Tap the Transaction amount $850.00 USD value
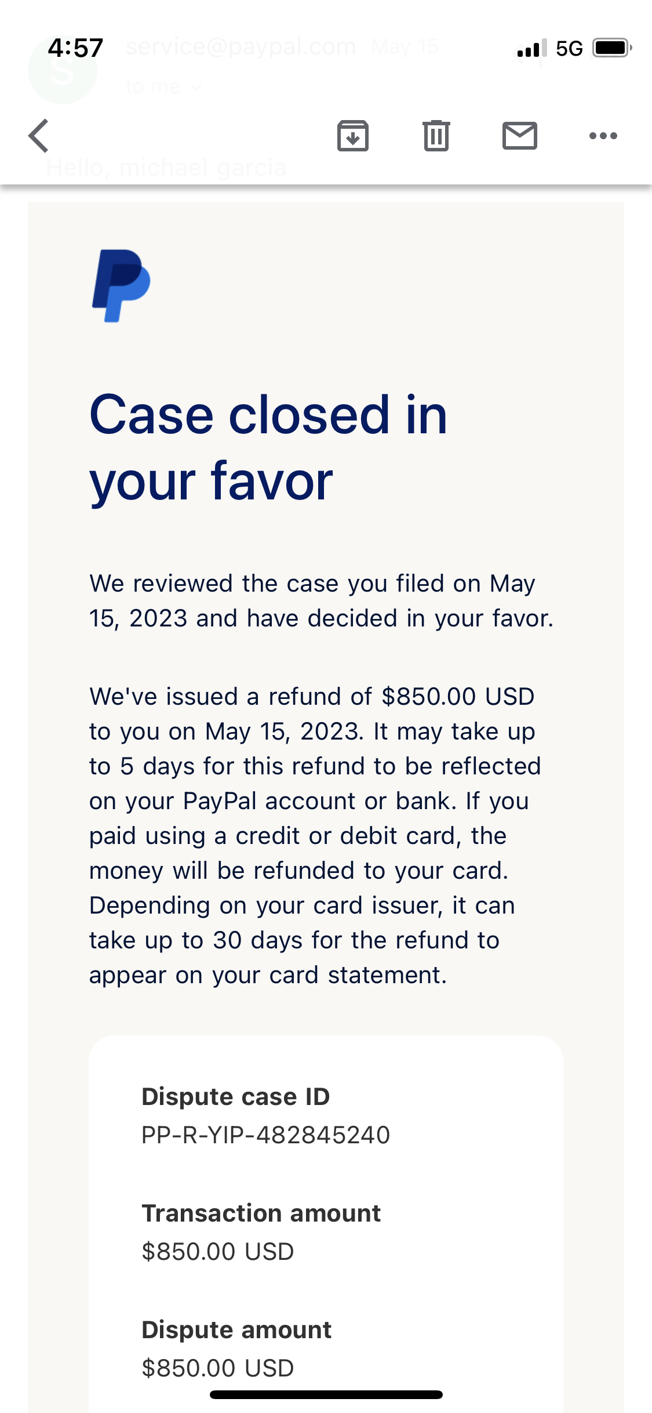The image size is (652, 1413). (x=218, y=1252)
